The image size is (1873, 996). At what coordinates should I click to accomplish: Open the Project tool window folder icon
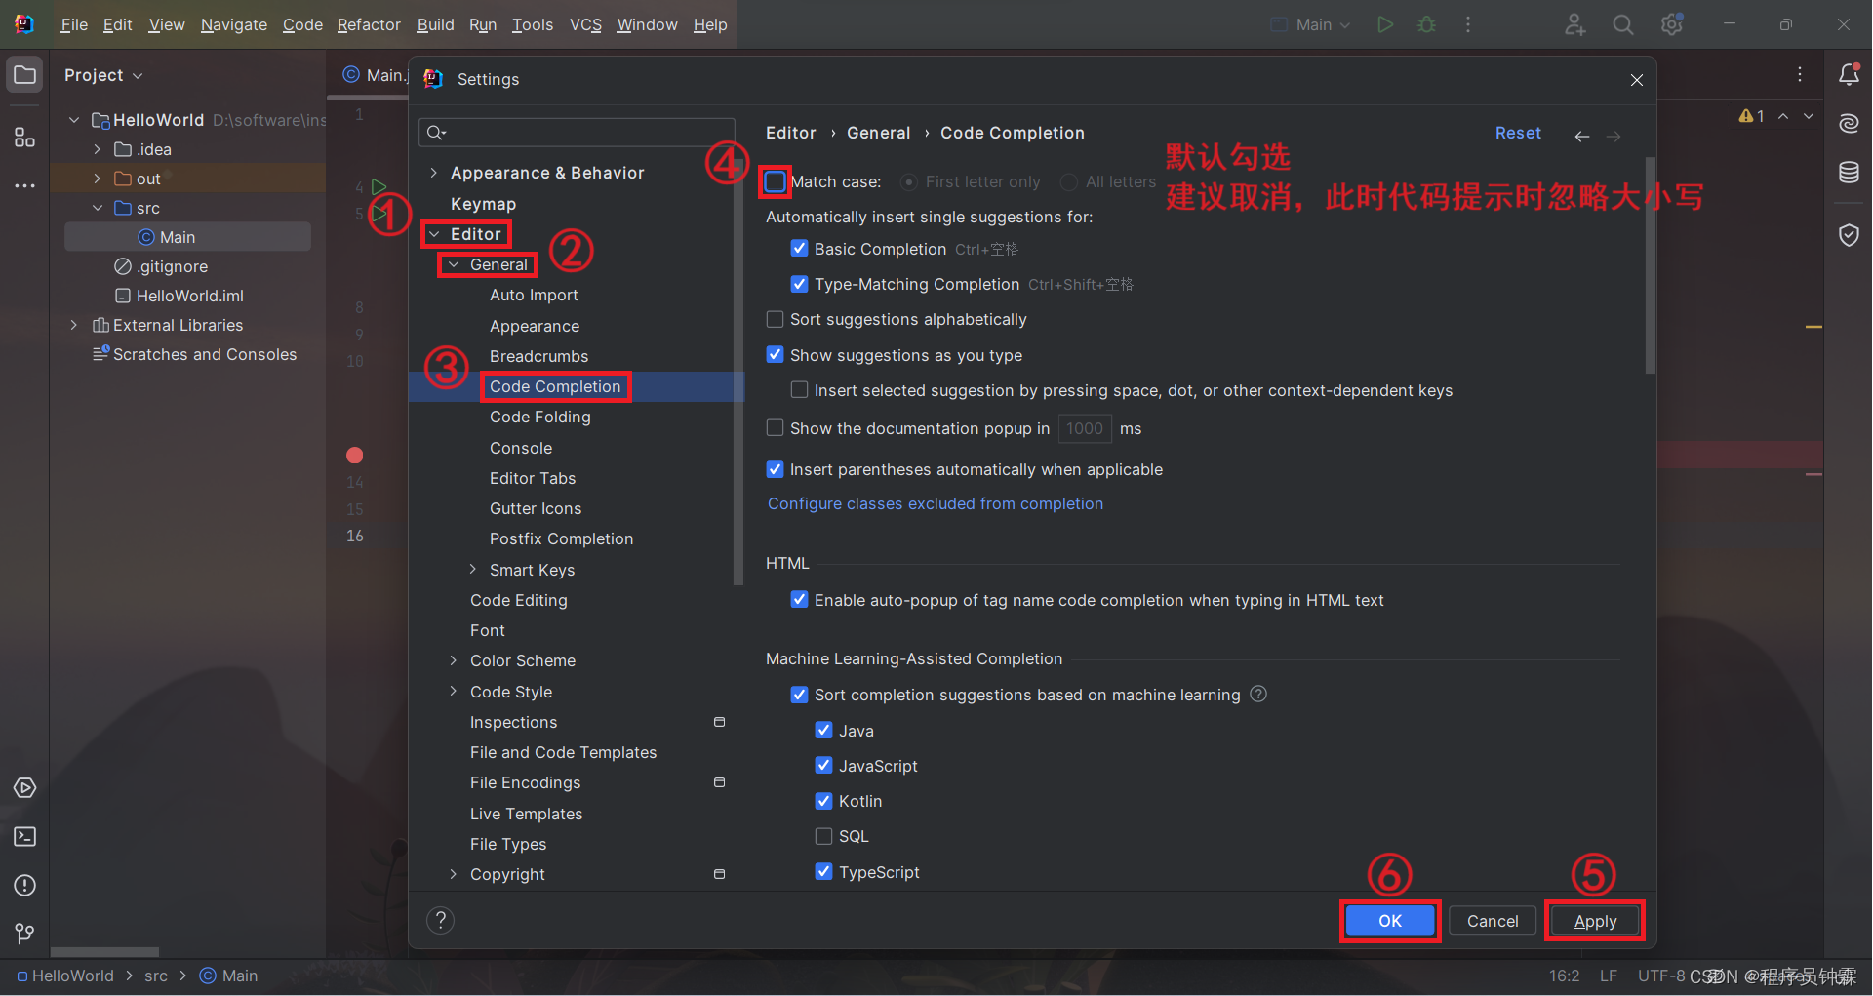[25, 75]
